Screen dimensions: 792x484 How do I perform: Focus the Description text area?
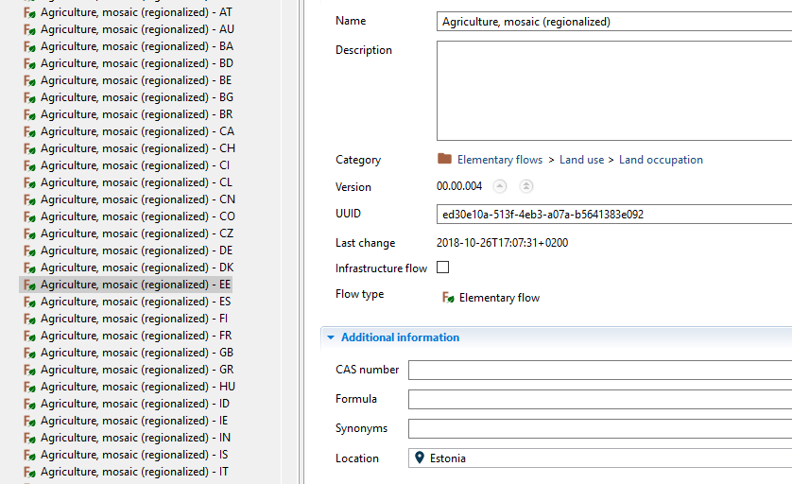[614, 91]
